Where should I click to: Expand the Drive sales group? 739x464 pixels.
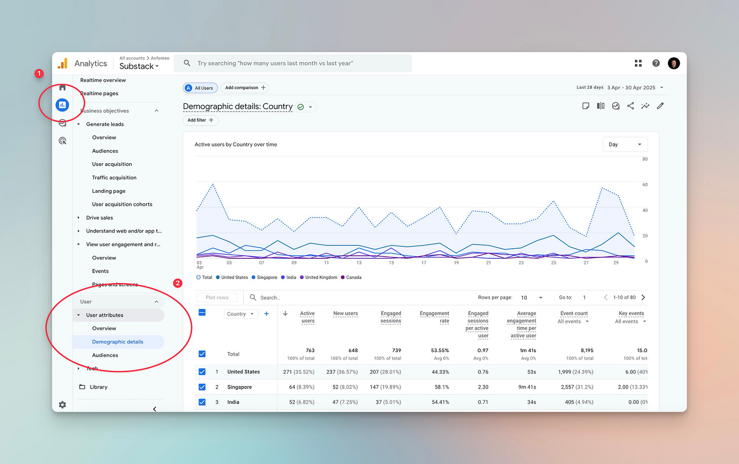(78, 218)
